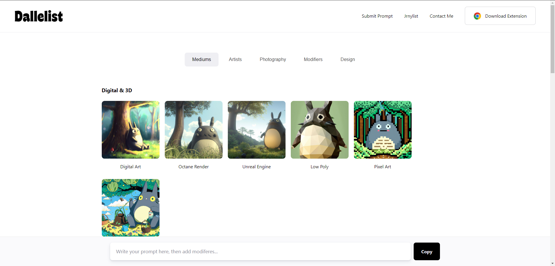555x266 pixels.
Task: Pick the Low Poly thumbnail
Action: (x=320, y=130)
